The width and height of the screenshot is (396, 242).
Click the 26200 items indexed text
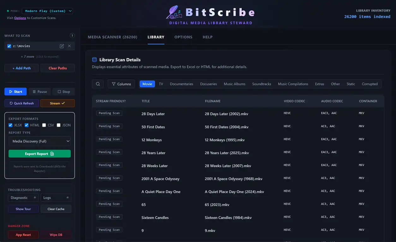tap(367, 17)
